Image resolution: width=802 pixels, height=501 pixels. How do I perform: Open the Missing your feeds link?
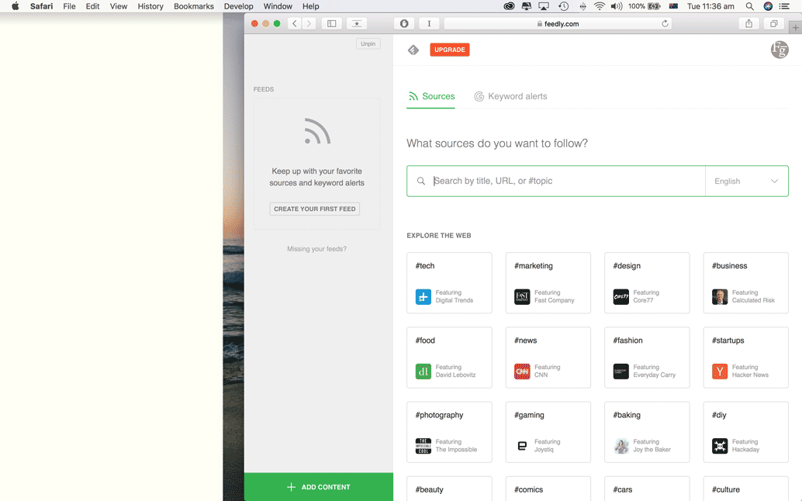[x=316, y=249]
